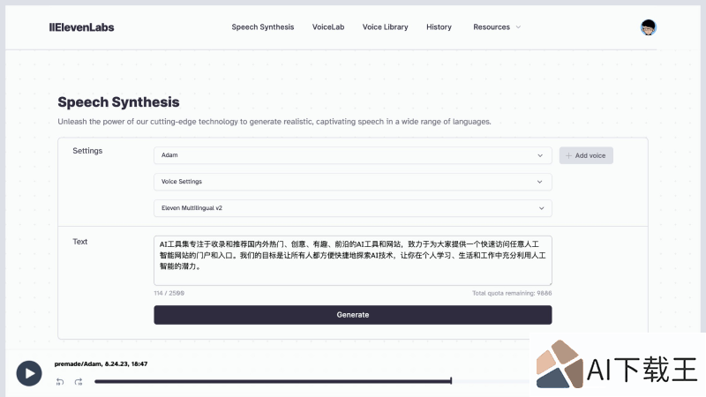Image resolution: width=706 pixels, height=397 pixels.
Task: Rewind audio with the skip-back icon
Action: click(x=60, y=382)
